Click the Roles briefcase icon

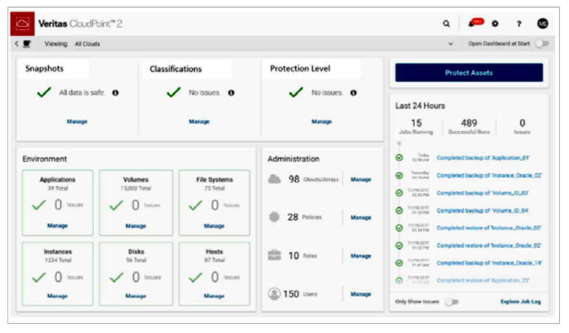click(x=274, y=255)
